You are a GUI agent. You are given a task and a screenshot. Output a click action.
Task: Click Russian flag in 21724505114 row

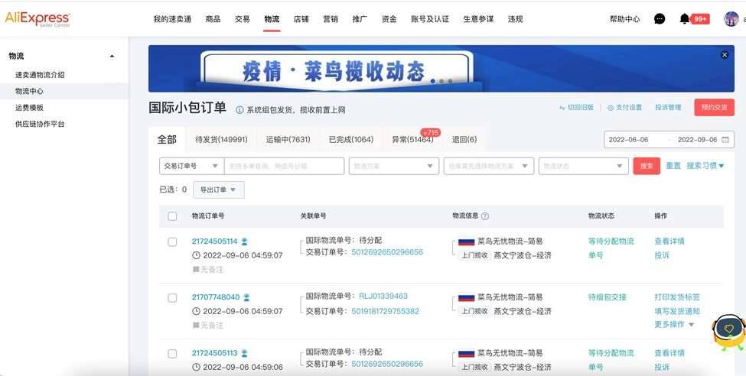tap(466, 242)
